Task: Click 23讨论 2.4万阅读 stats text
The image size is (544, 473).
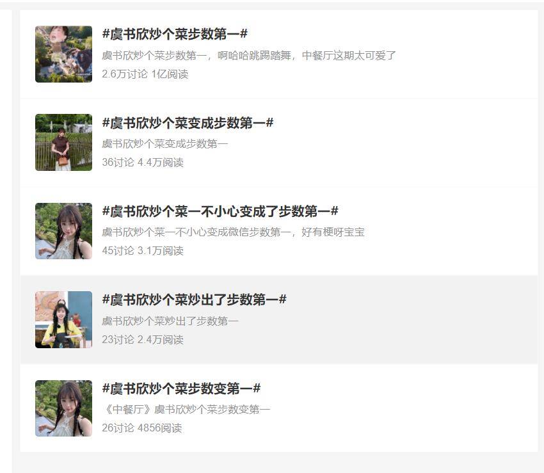Action: click(143, 339)
